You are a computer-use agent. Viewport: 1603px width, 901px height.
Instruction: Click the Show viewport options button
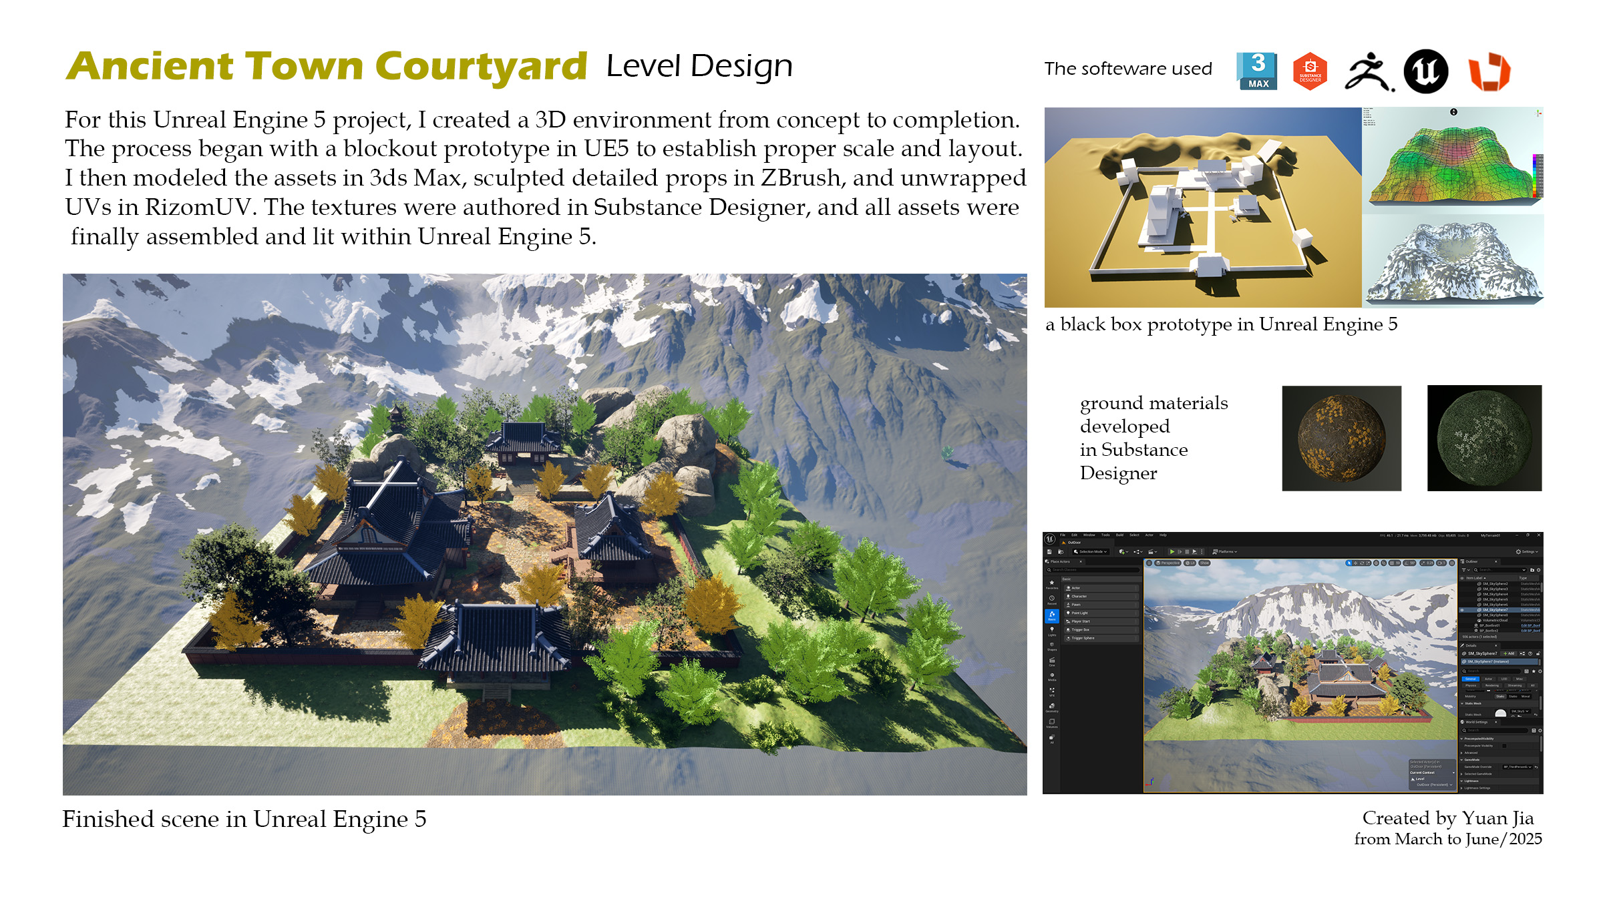(x=1204, y=563)
